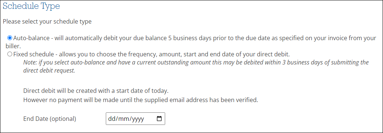Click the 'End Date (optional)' label
This screenshot has height=133, width=383.
(50, 119)
